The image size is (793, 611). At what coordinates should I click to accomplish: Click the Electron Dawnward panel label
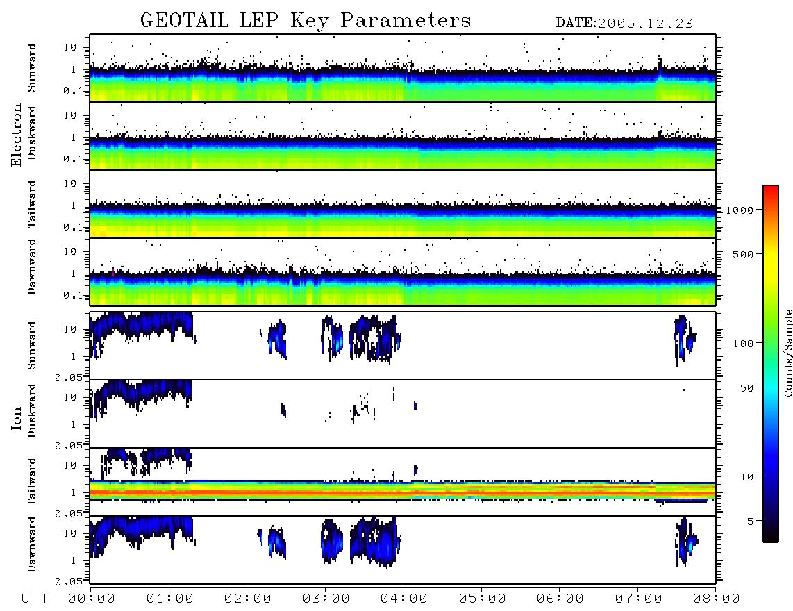pos(32,267)
